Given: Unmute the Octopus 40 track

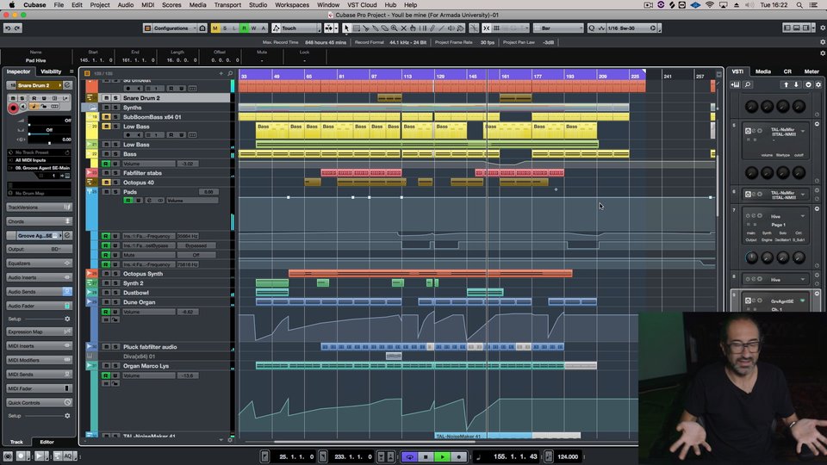Looking at the screenshot, I should point(106,183).
